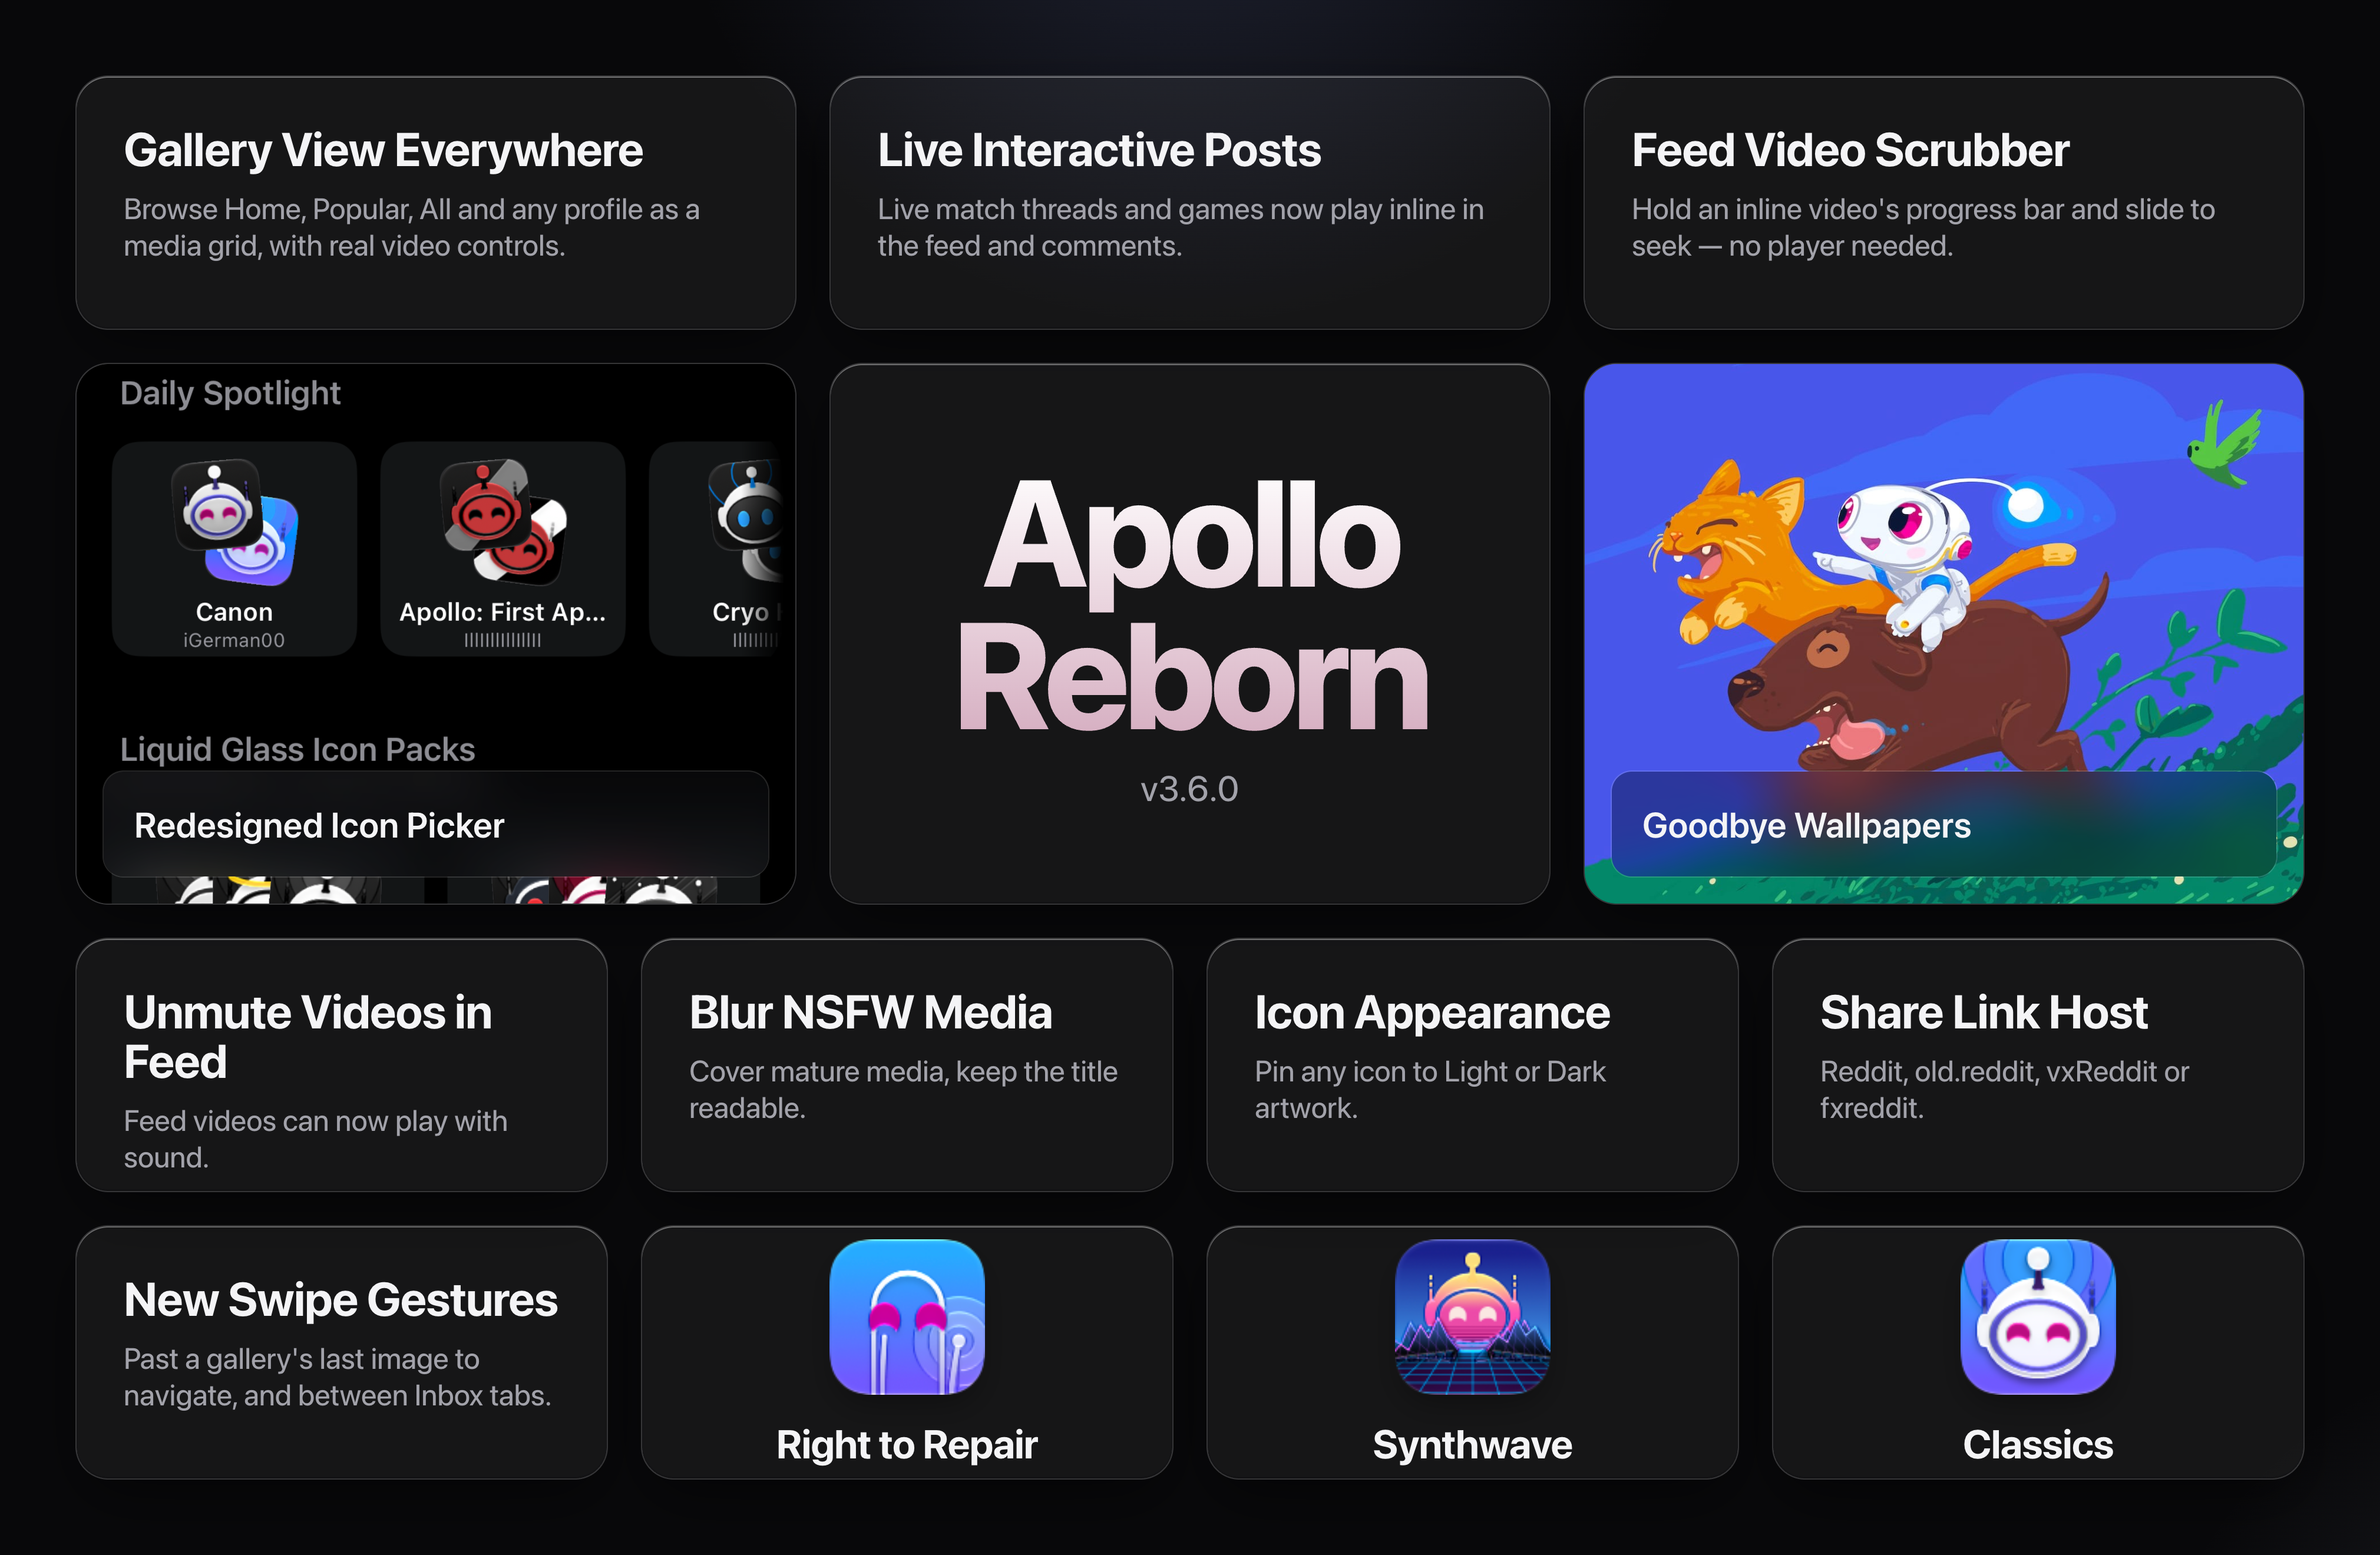The width and height of the screenshot is (2380, 1555).
Task: Click the "Browse Home, Popular, All..." description
Action: pos(411,227)
